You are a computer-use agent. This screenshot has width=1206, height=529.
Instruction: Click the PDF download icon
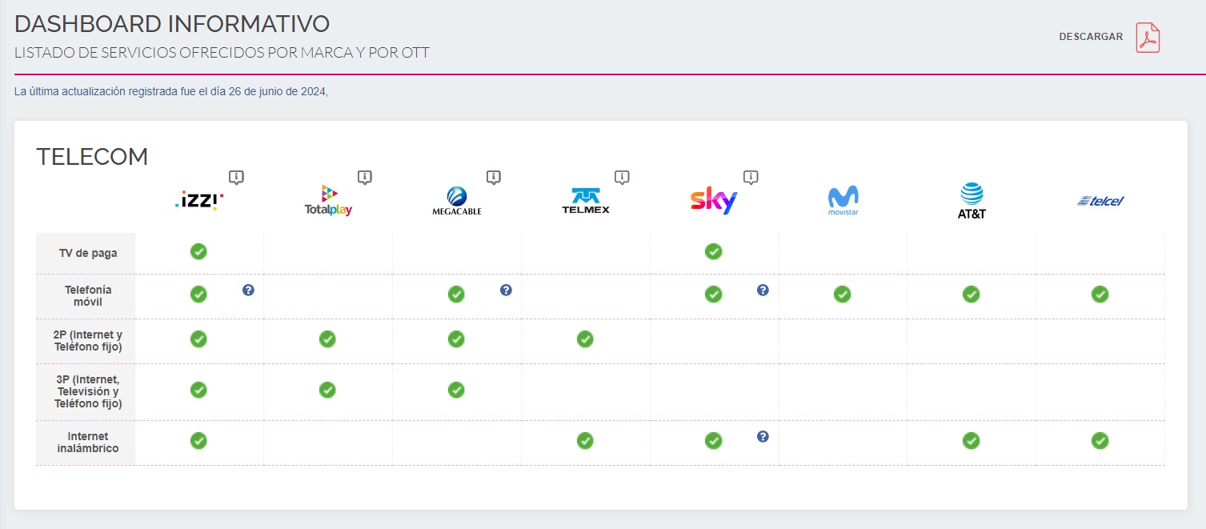point(1148,38)
